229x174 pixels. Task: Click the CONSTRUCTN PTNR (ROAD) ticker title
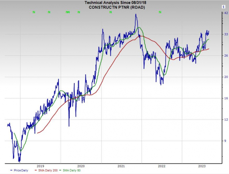click(x=114, y=7)
